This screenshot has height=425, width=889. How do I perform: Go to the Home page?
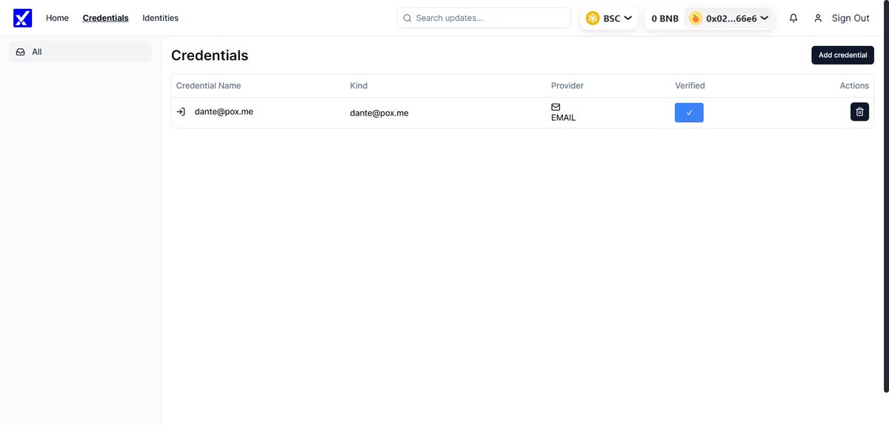(x=57, y=18)
